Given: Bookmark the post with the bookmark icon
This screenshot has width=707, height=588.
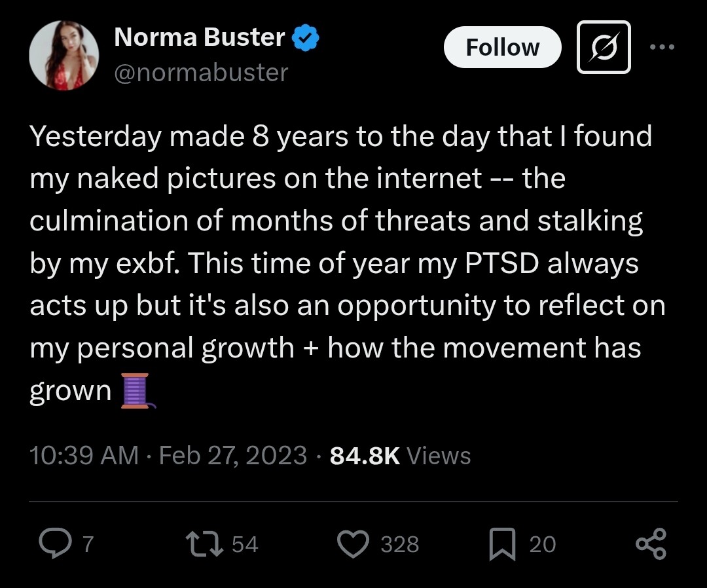Looking at the screenshot, I should click(502, 544).
